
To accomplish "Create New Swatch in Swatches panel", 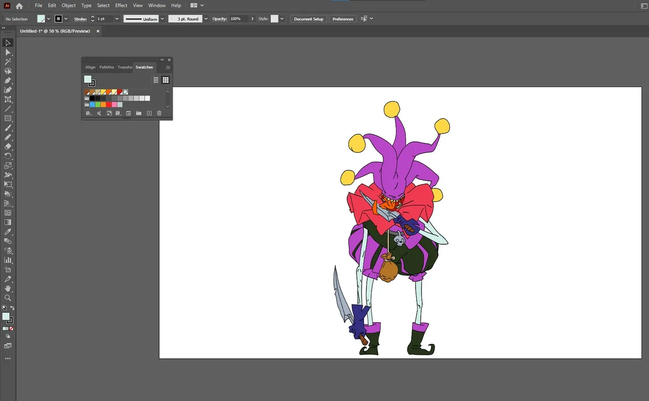I will [x=149, y=113].
